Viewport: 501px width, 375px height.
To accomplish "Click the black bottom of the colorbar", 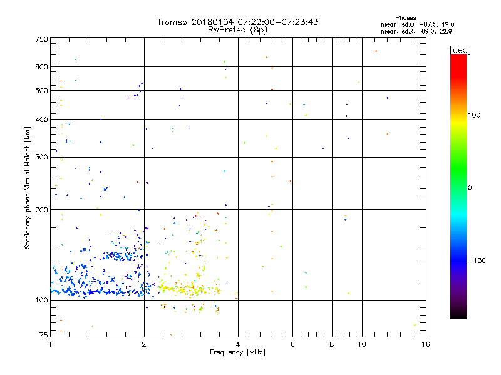I will point(458,314).
